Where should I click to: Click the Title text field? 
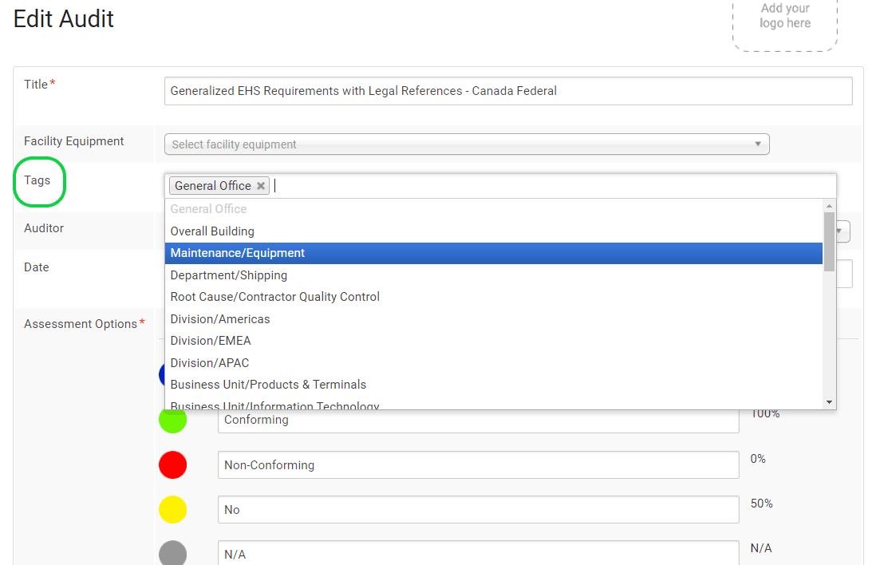507,91
